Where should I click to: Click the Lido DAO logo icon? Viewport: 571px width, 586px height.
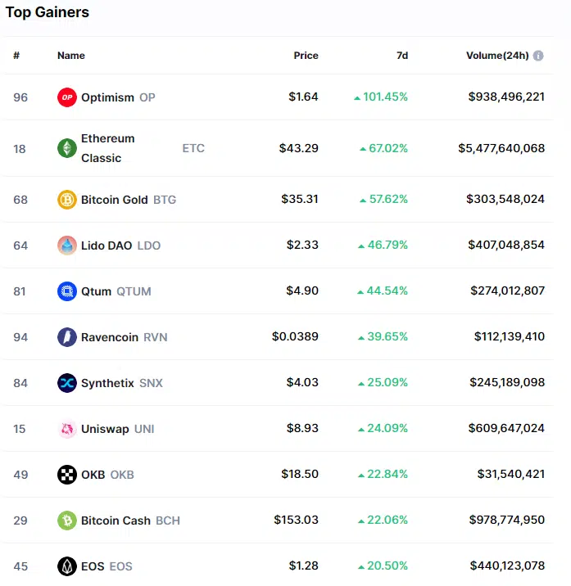point(67,246)
